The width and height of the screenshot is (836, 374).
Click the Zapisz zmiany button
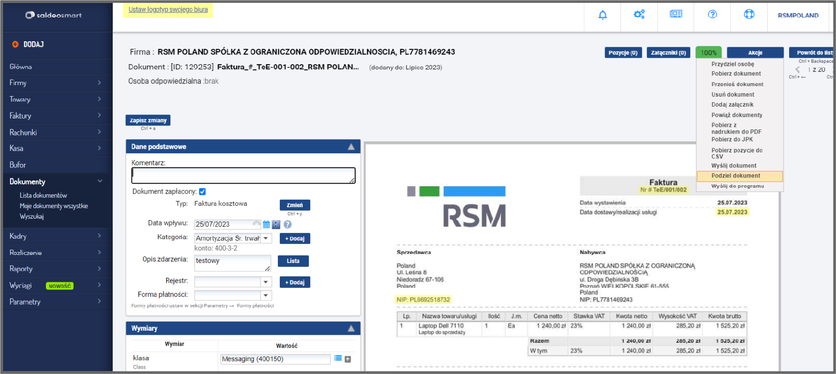(148, 121)
